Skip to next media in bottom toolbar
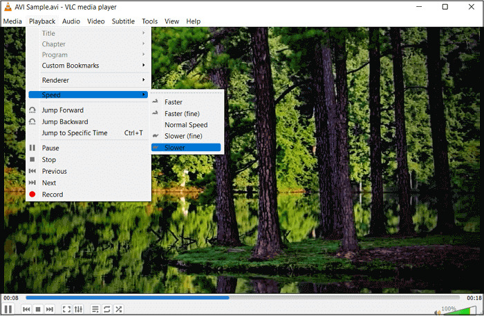484x316 pixels. point(49,309)
